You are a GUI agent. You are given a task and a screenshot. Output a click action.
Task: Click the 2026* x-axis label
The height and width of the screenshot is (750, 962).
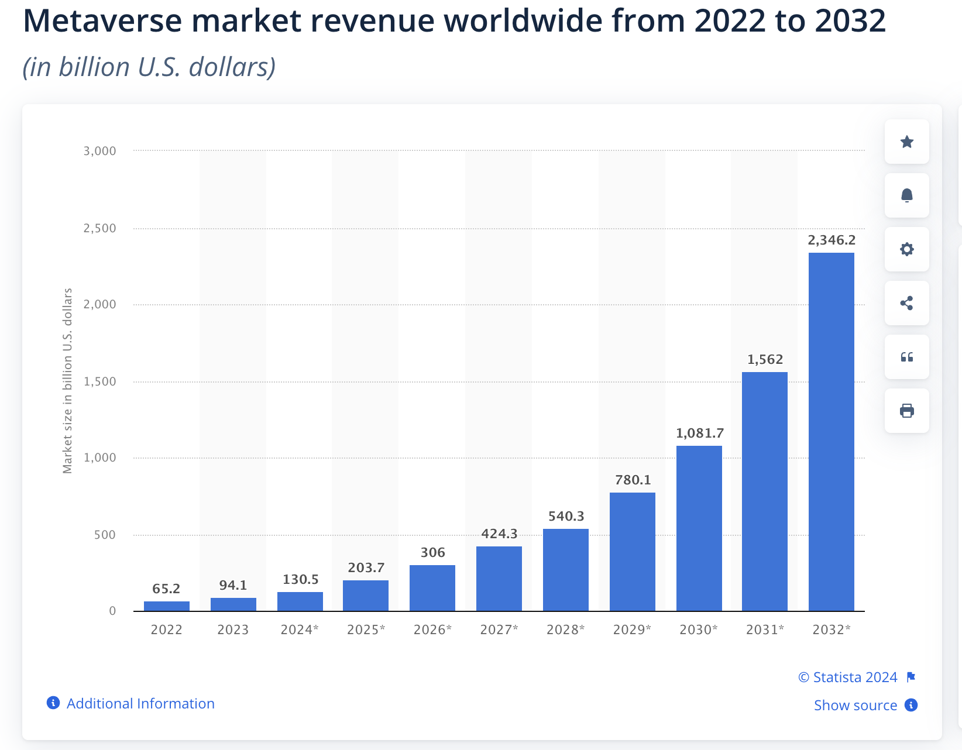point(432,629)
